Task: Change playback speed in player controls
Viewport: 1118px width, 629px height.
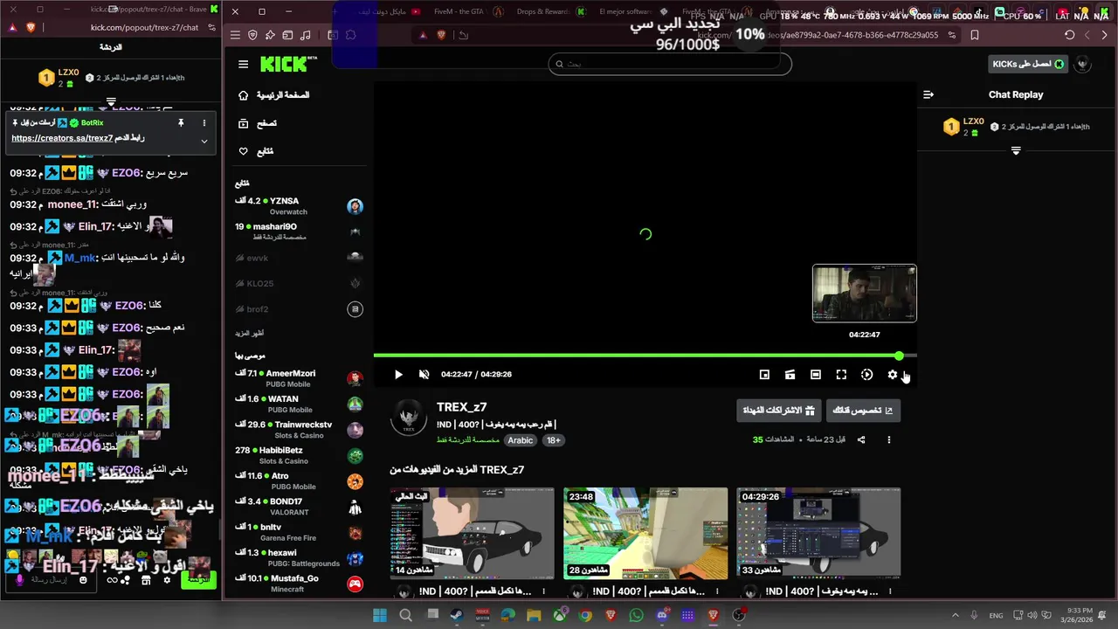Action: (866, 374)
